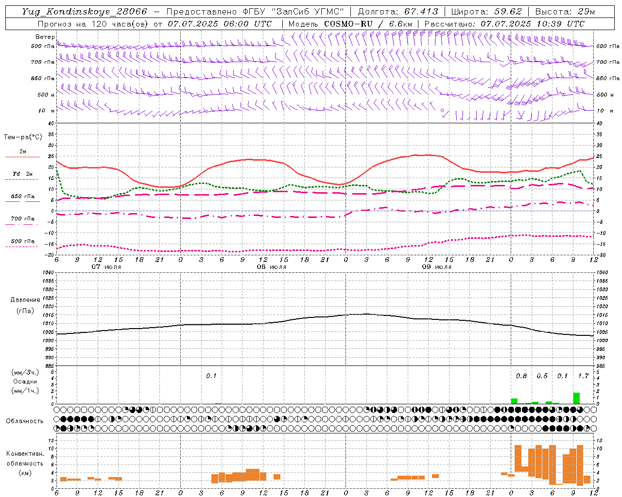Select the 'Модель COSMO-RU / 6.6км' text
The width and height of the screenshot is (622, 497).
tap(350, 24)
